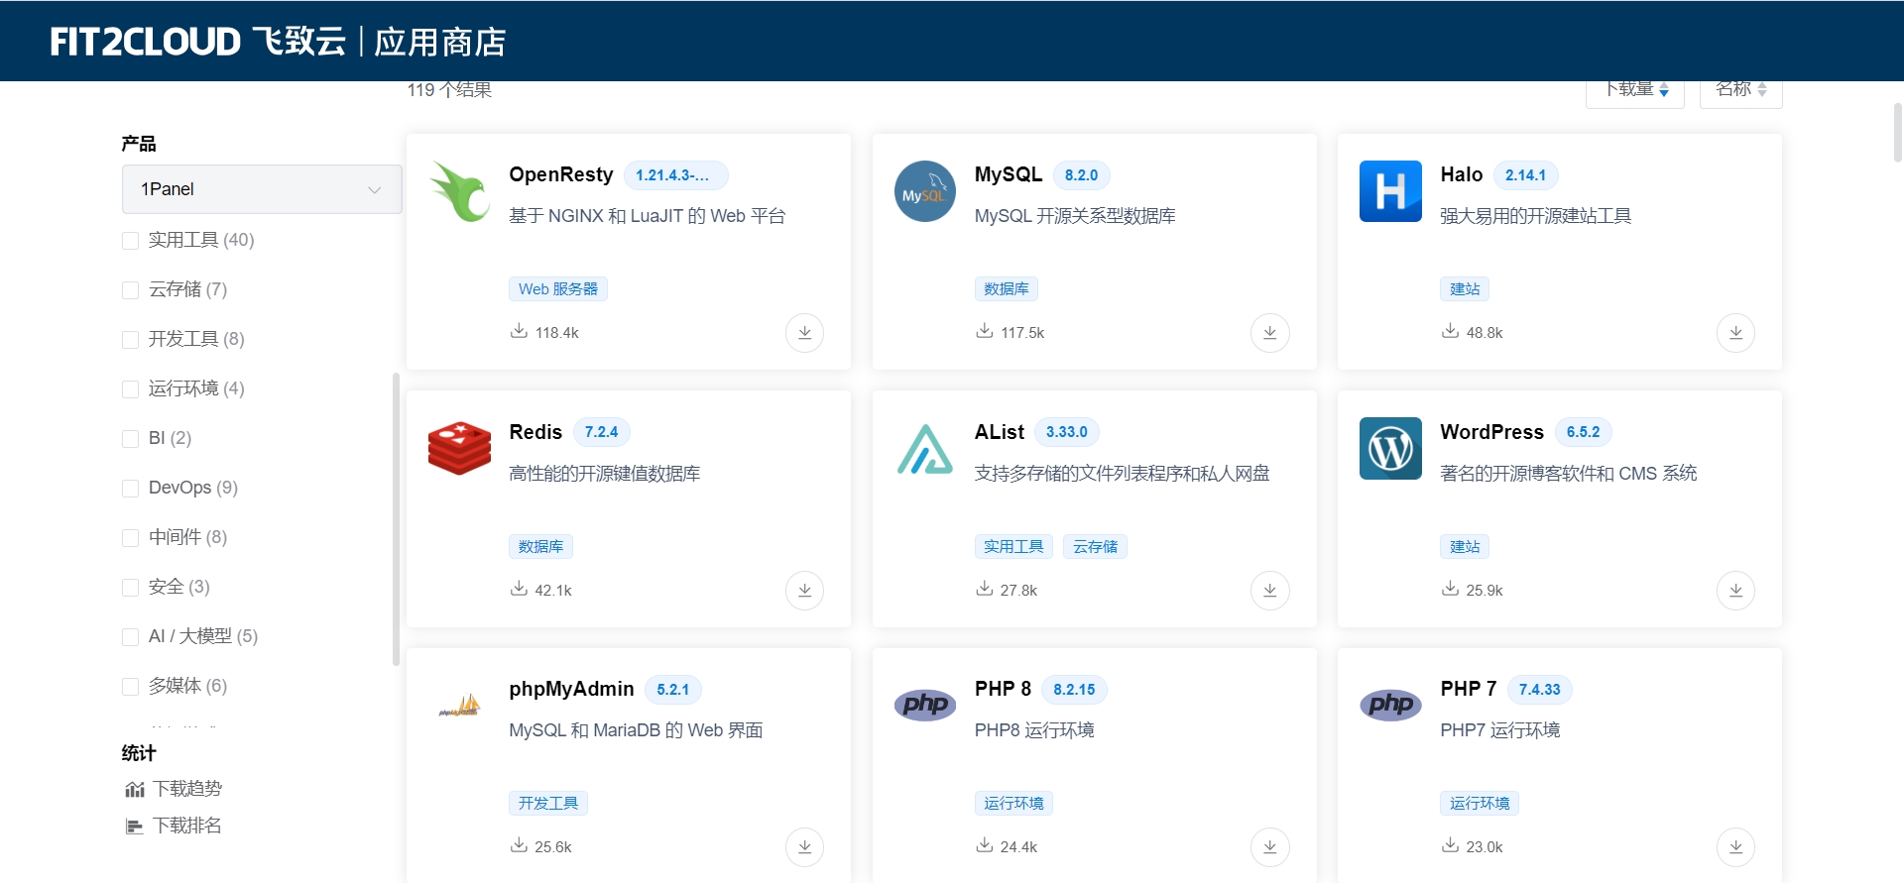Screen dimensions: 1904x883
Task: Check the BI (2) filter
Action: click(130, 439)
